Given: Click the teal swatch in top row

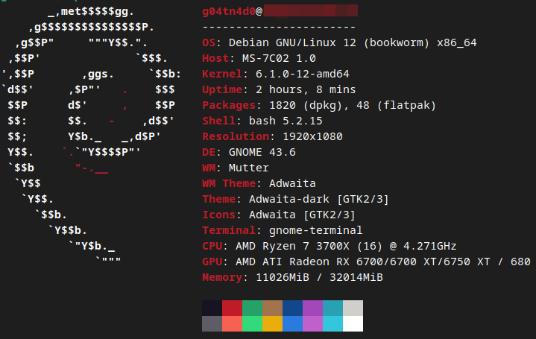Looking at the screenshot, I should (332, 308).
